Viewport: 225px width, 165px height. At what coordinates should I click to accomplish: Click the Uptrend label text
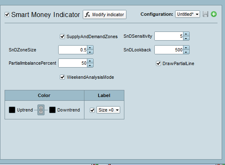click(25, 110)
